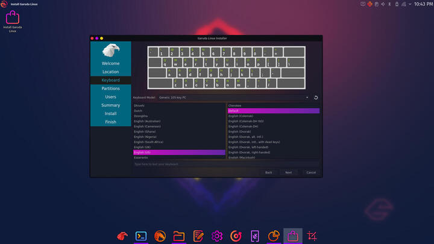The image size is (434, 244).
Task: Select the Cherokee variant
Action: 274,105
